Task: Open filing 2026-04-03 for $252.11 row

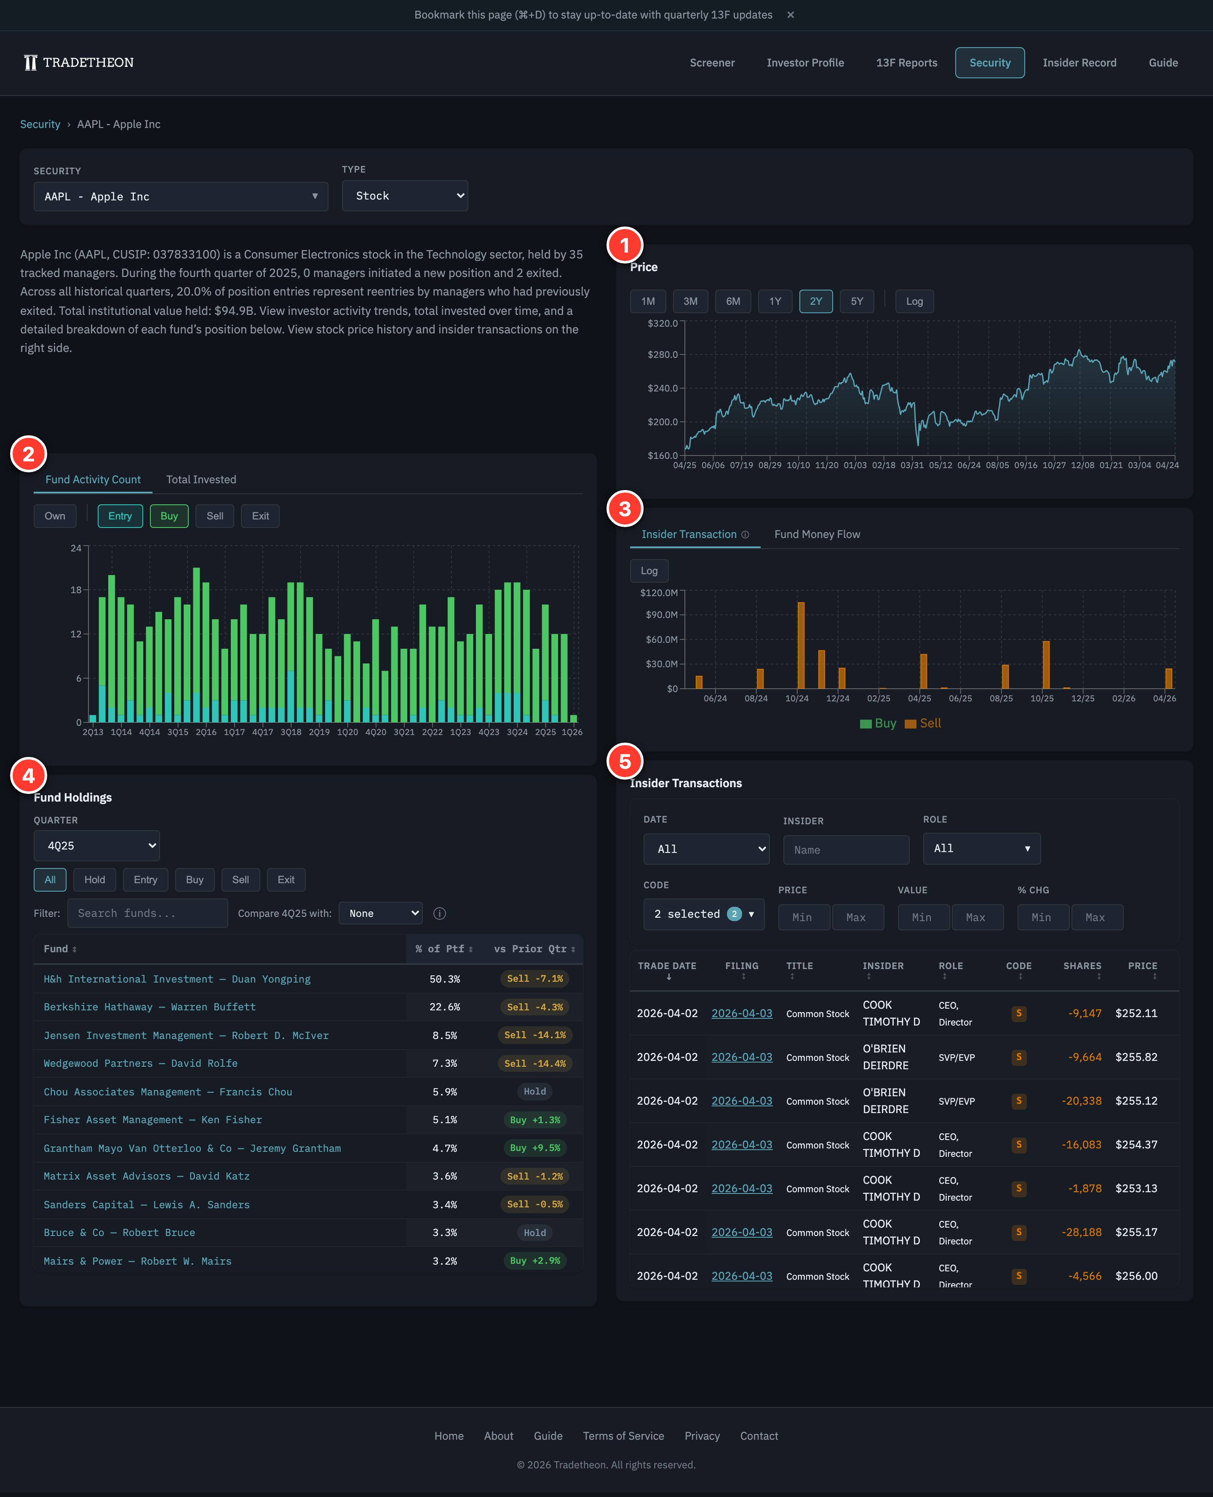Action: [x=741, y=1013]
